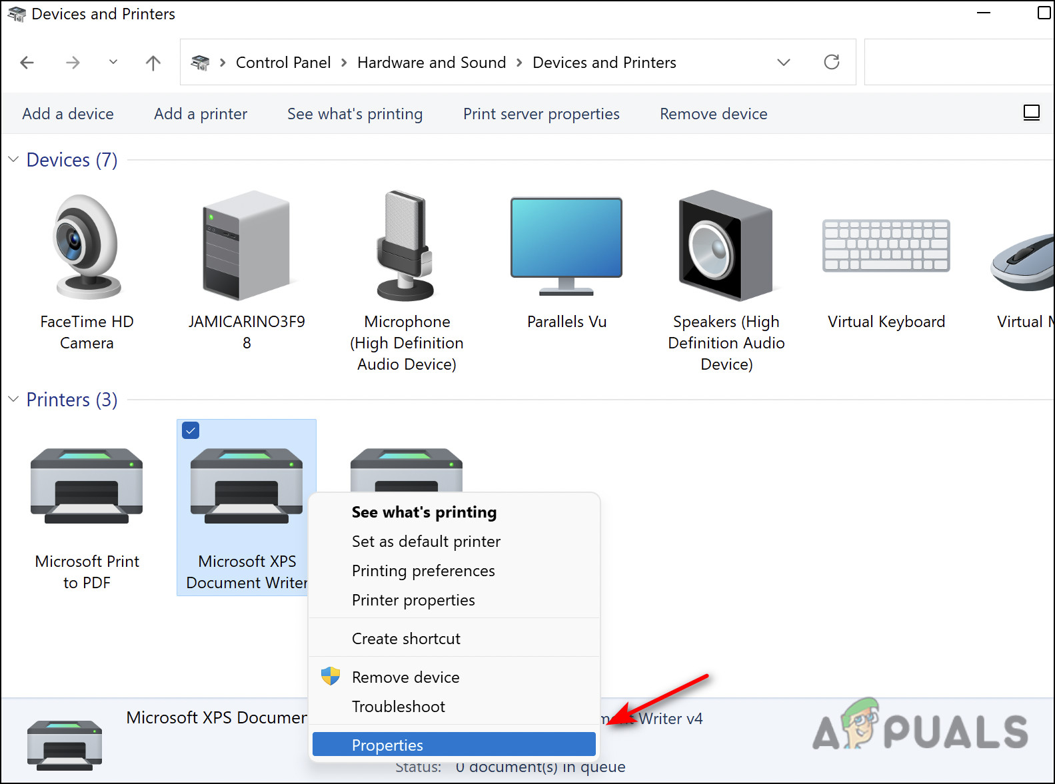Select the Virtual Mouse icon
This screenshot has height=784, width=1055.
(x=1023, y=262)
